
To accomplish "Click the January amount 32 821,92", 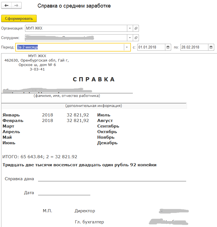I will pyautogui.click(x=78, y=115).
